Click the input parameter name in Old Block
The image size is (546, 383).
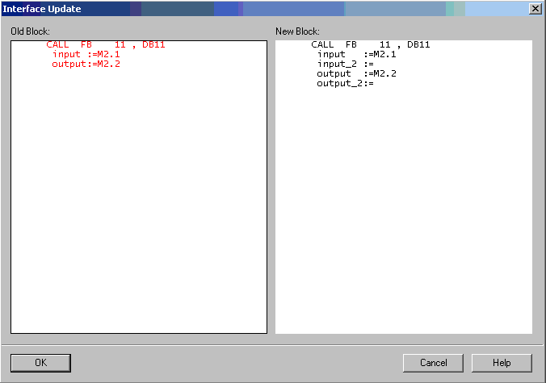pos(67,54)
